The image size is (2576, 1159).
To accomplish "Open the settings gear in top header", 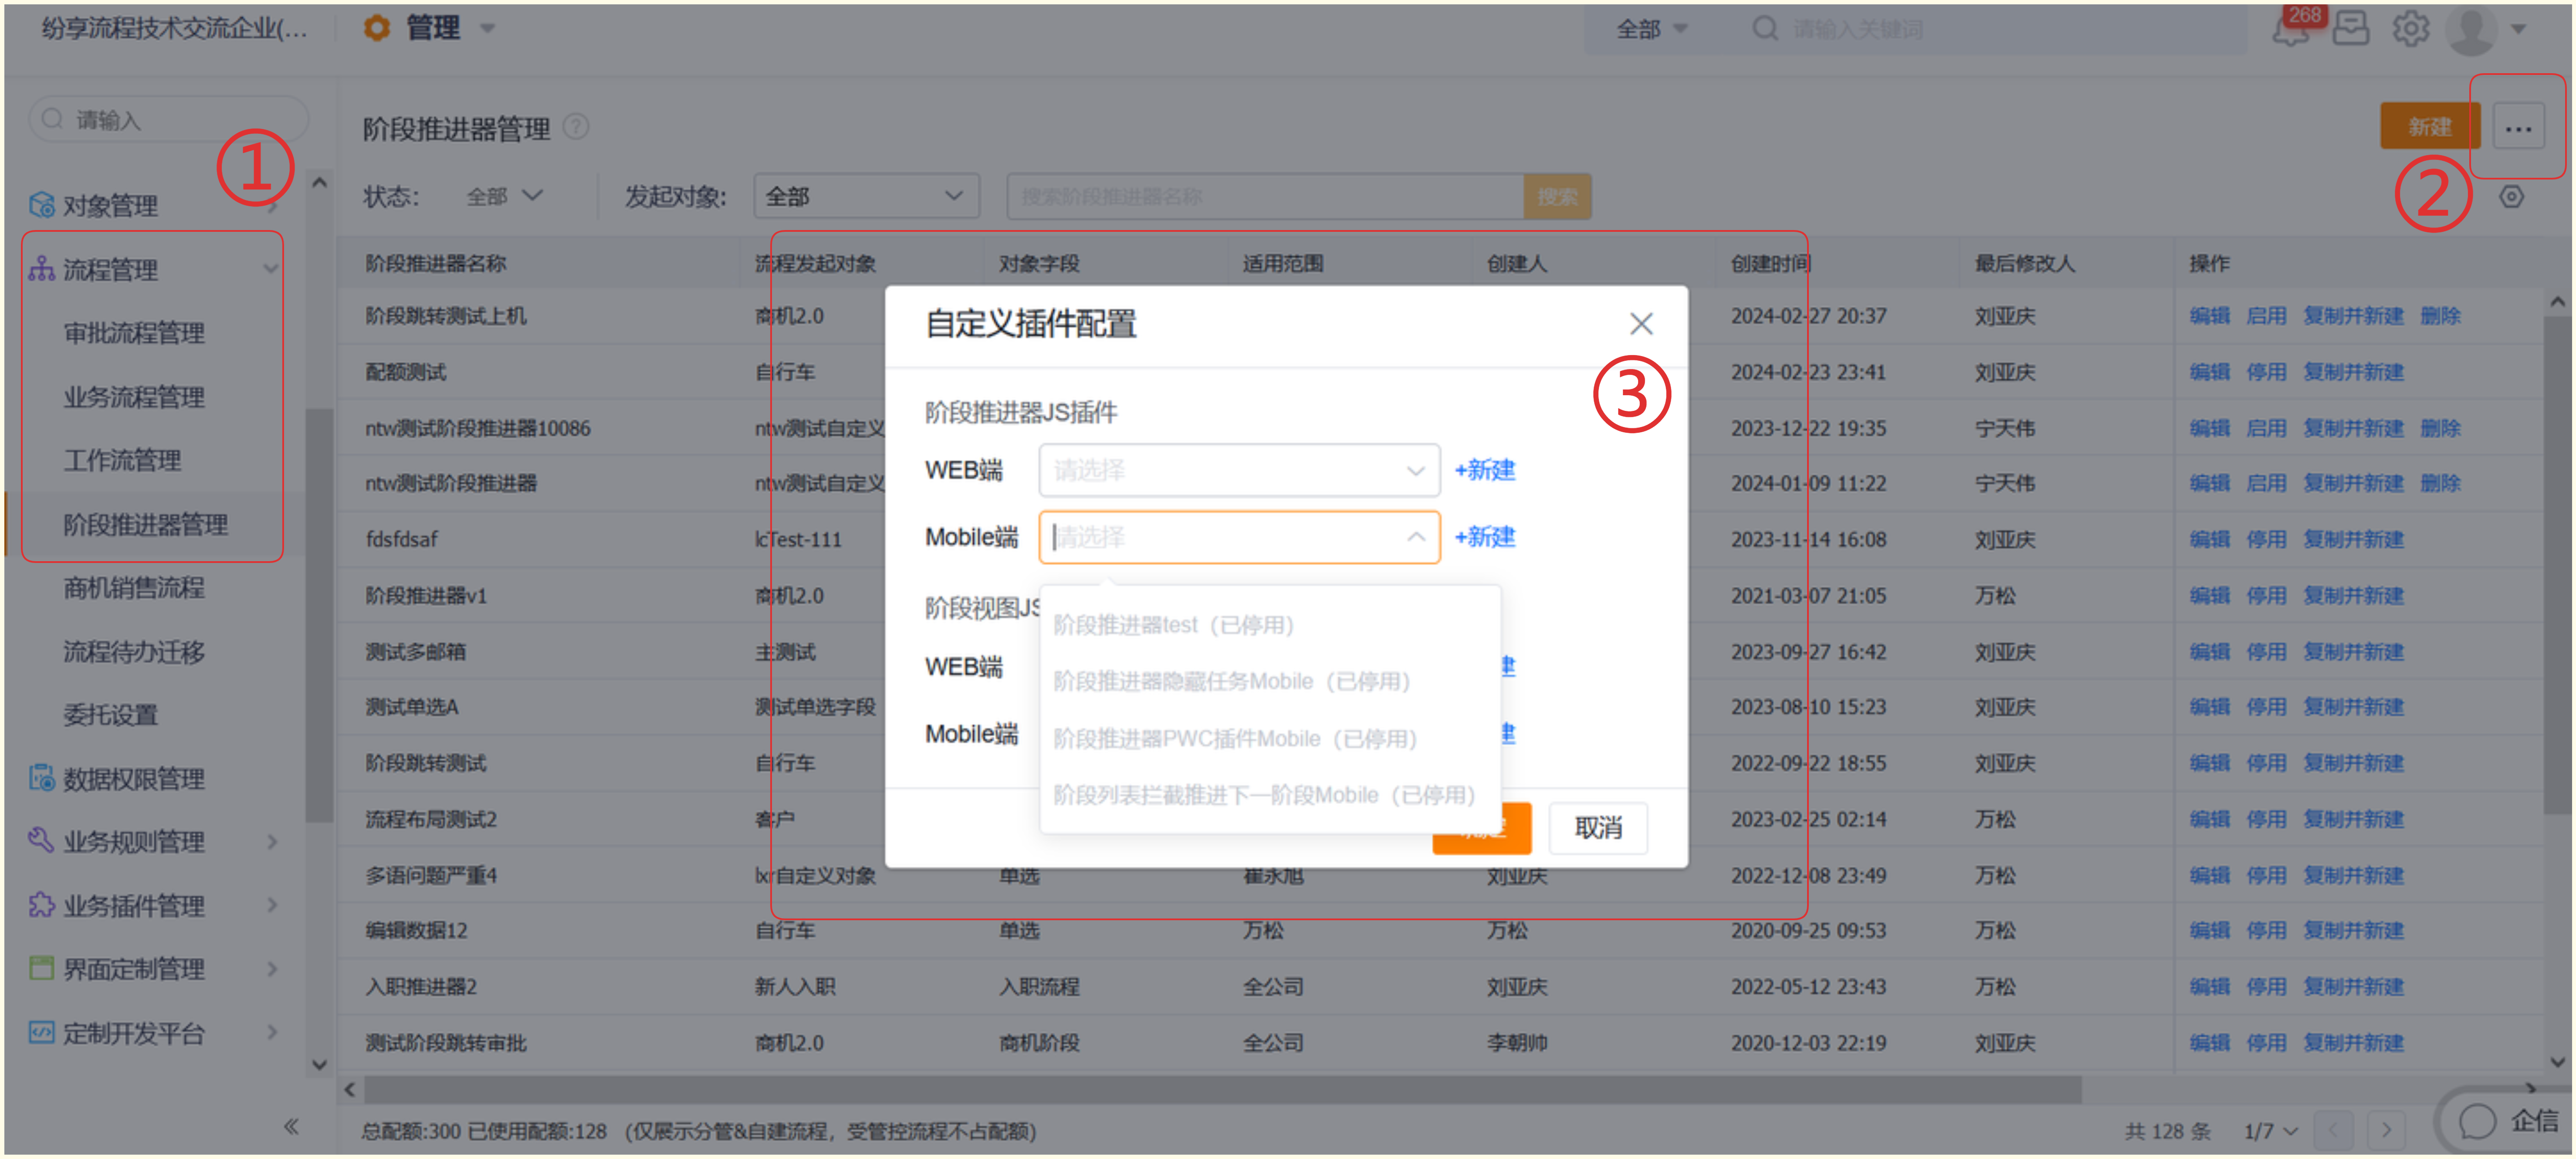I will click(x=2410, y=29).
